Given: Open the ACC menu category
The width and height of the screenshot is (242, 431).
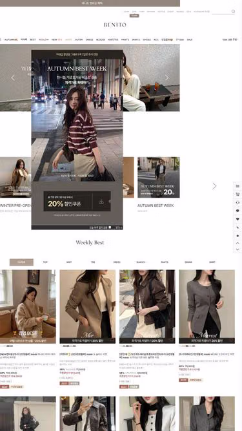Looking at the screenshot, I should pos(156,39).
